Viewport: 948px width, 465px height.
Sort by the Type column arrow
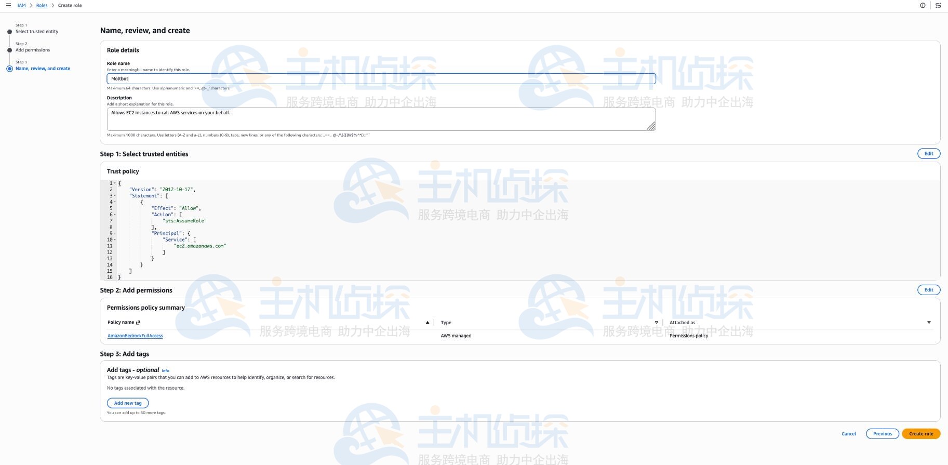656,323
